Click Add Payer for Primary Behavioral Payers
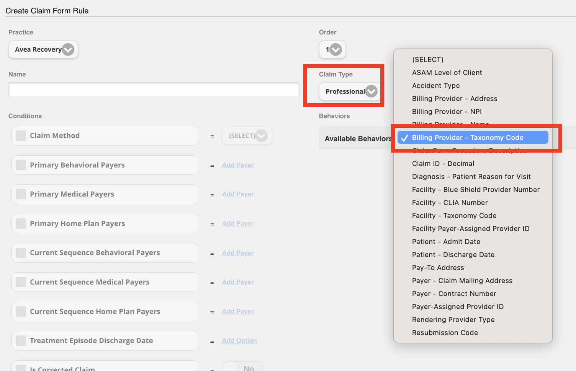576x371 pixels. click(x=238, y=165)
